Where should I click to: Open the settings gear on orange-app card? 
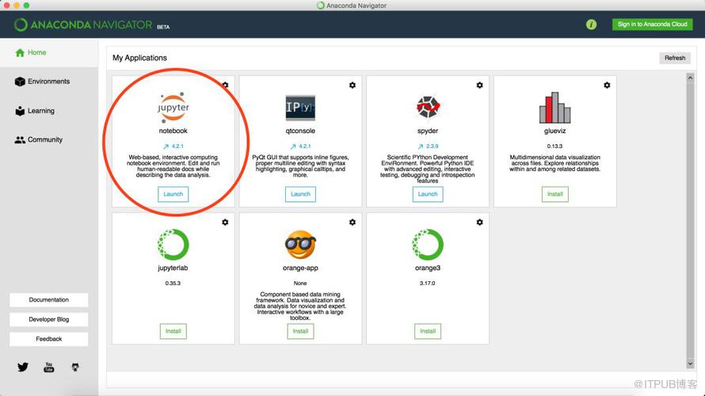pyautogui.click(x=352, y=222)
